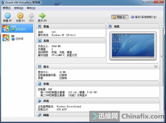Click the 存储 section header icon
Screen dimensions: 166x123
point(40,84)
